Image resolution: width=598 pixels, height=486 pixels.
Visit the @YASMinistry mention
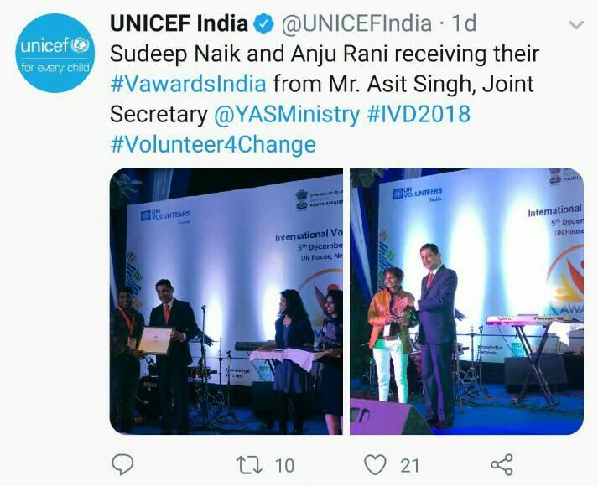click(287, 114)
